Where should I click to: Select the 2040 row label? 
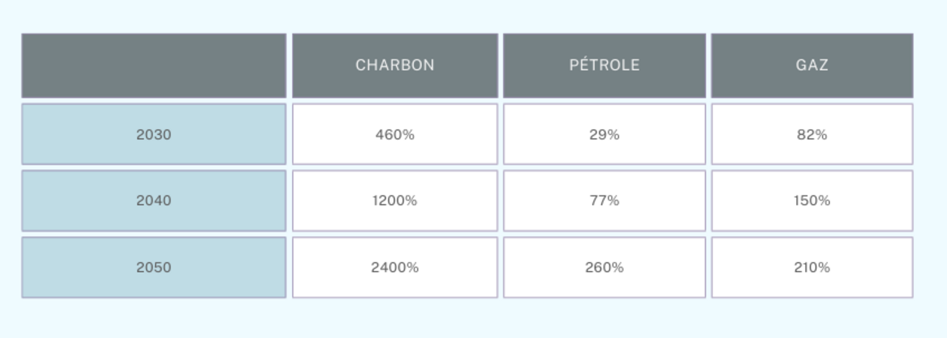tap(154, 201)
